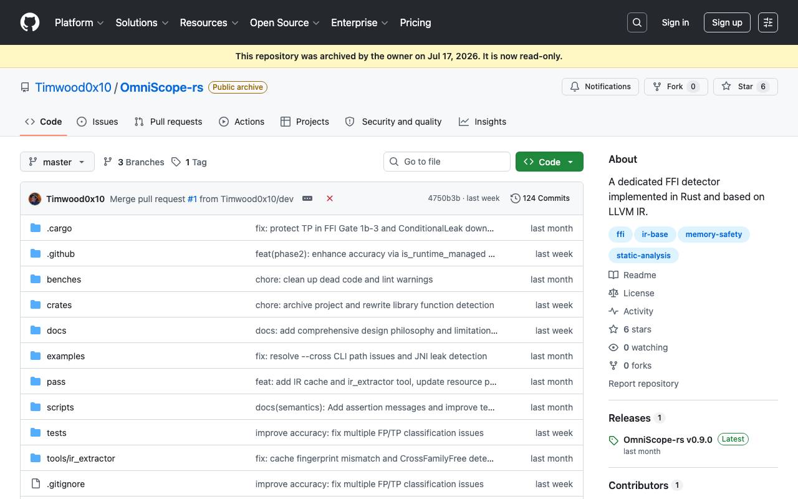
Task: View 0 forks link
Action: point(630,366)
